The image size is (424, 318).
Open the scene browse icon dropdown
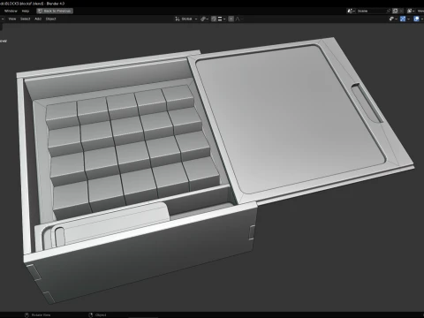pyautogui.click(x=351, y=11)
